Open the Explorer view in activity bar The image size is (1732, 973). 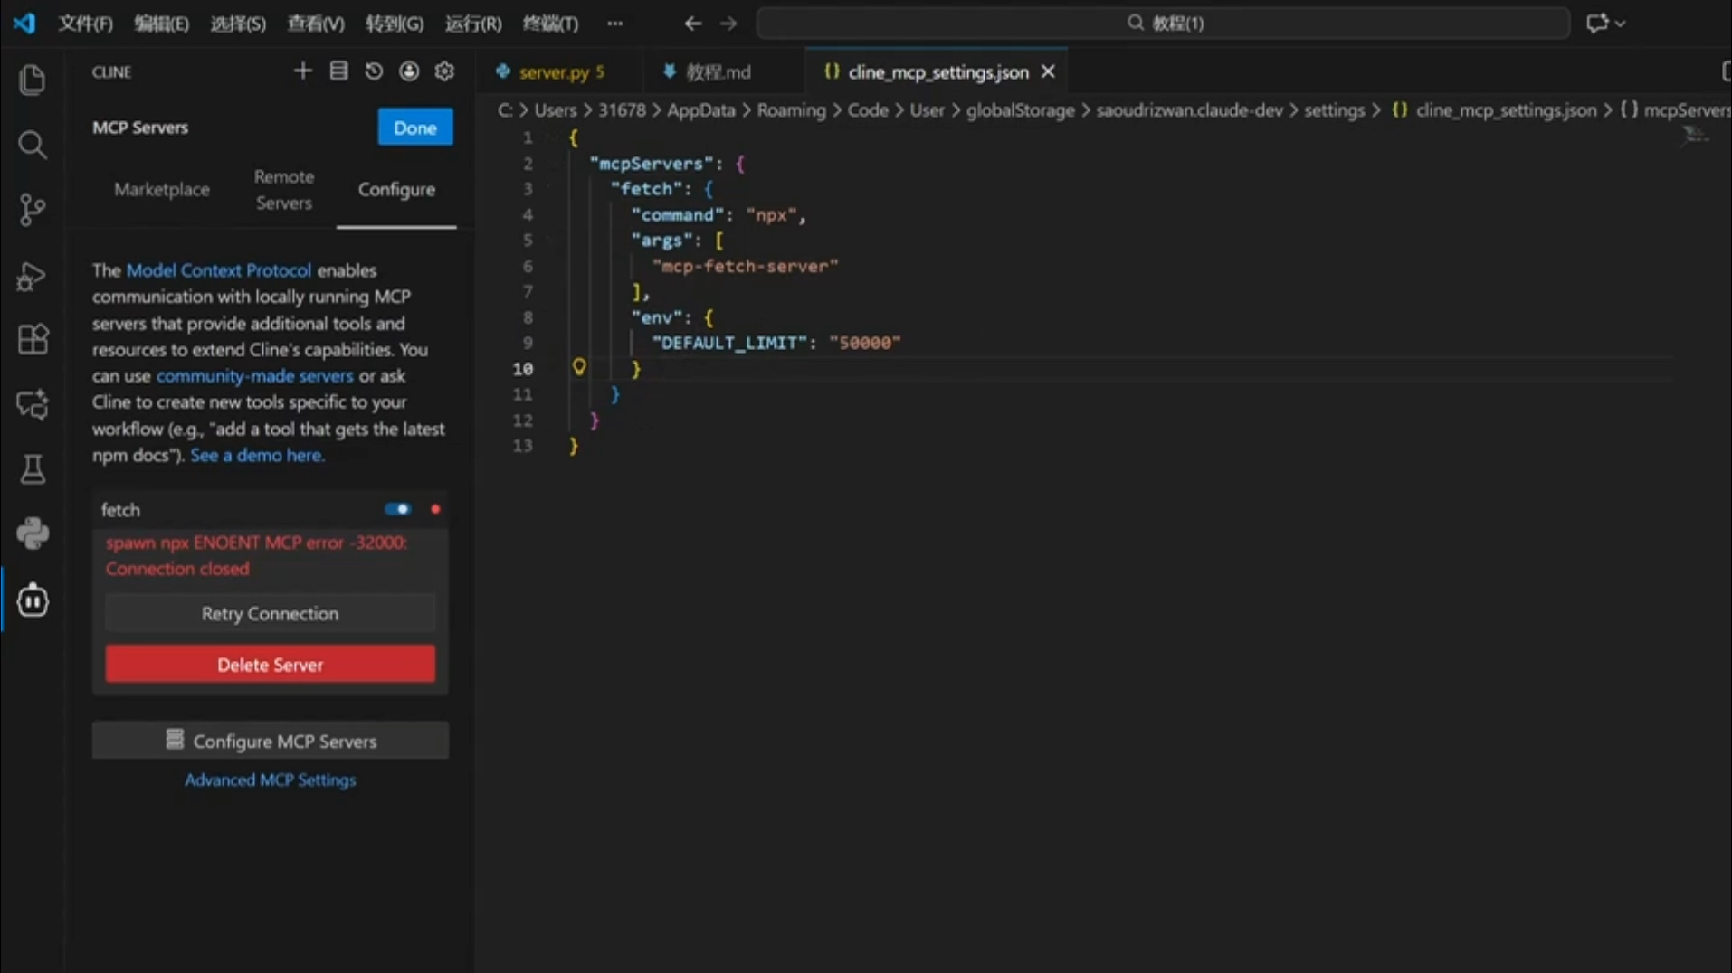[33, 80]
